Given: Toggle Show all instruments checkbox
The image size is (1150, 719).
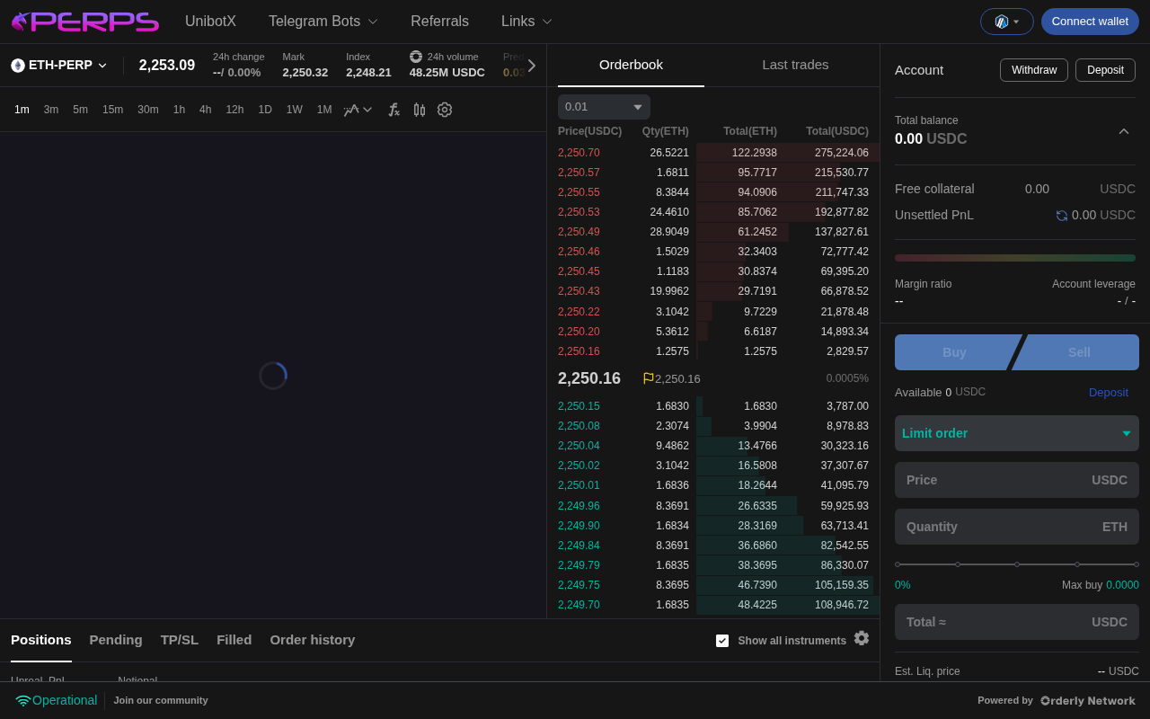Looking at the screenshot, I should click(722, 641).
